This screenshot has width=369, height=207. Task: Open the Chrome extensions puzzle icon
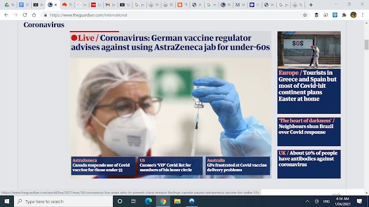point(344,15)
